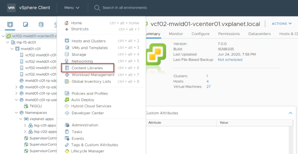Open Auto Deploy from the menu
298x154 pixels.
pyautogui.click(x=82, y=100)
